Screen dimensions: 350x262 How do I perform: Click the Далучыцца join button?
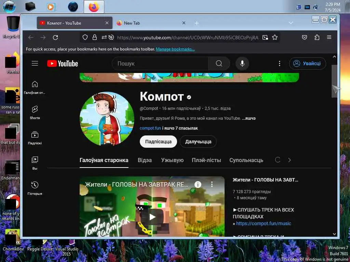coord(198,142)
